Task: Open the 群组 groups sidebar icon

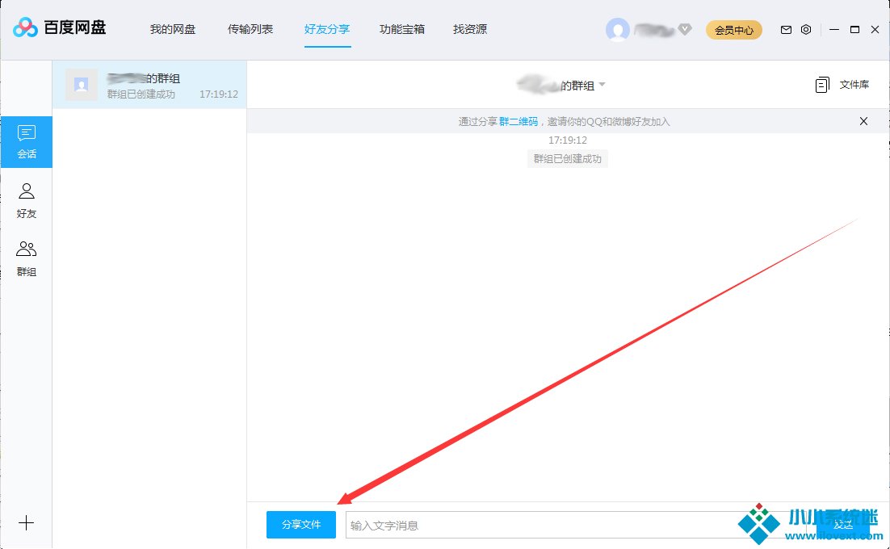Action: [x=27, y=258]
